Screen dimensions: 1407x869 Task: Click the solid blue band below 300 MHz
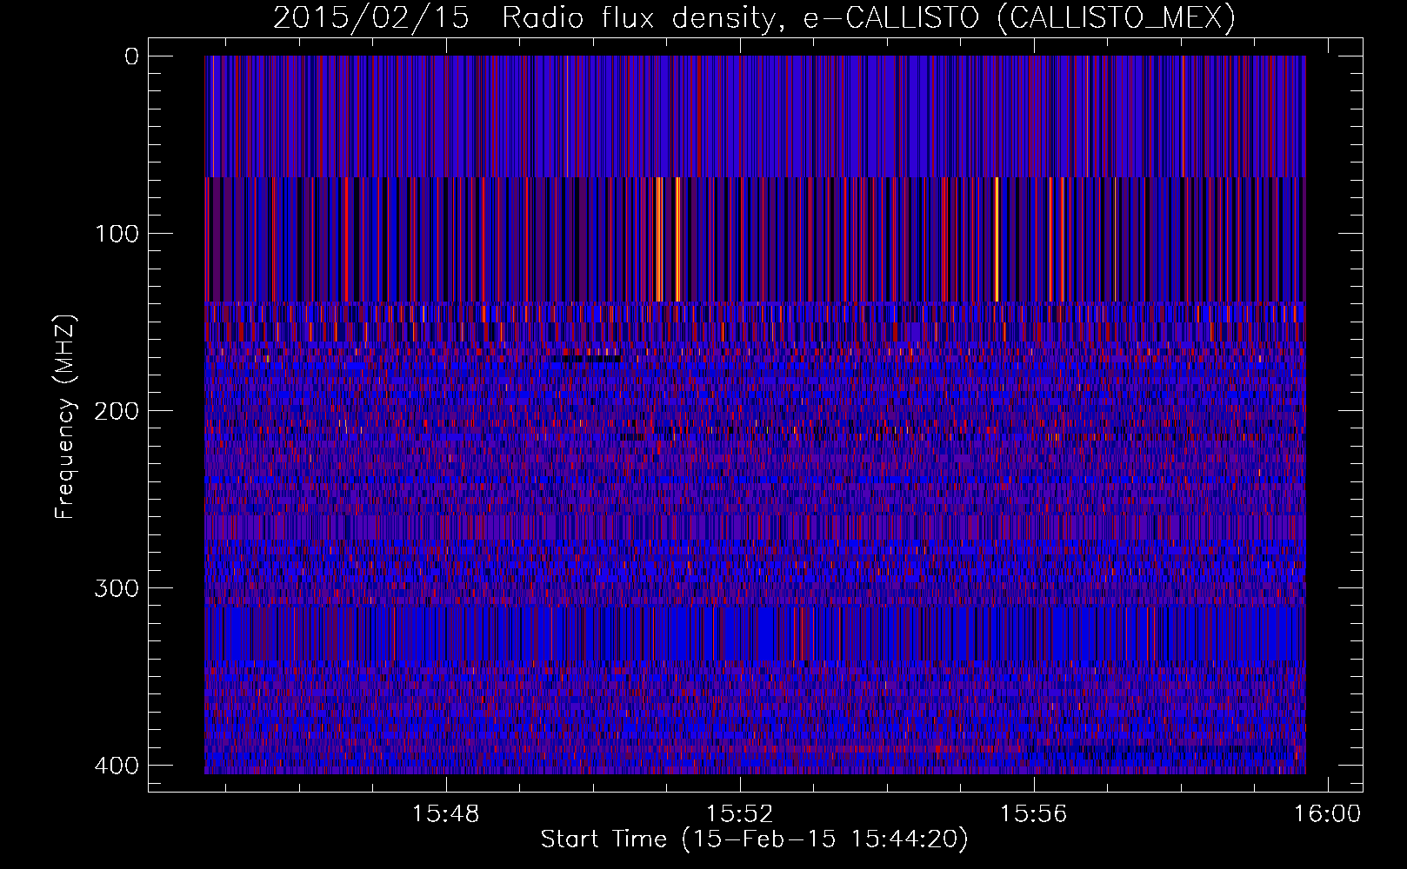click(x=755, y=634)
